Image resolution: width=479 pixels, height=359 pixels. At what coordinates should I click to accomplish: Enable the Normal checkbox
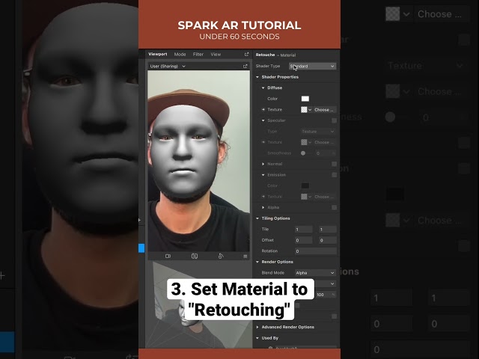point(335,165)
